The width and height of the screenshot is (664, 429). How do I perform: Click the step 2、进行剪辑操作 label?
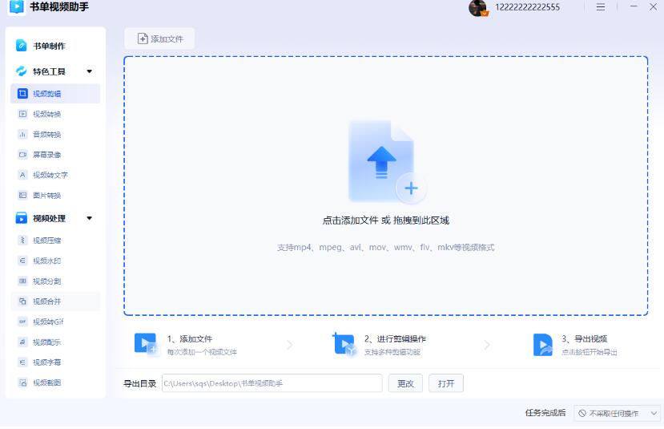pos(395,338)
